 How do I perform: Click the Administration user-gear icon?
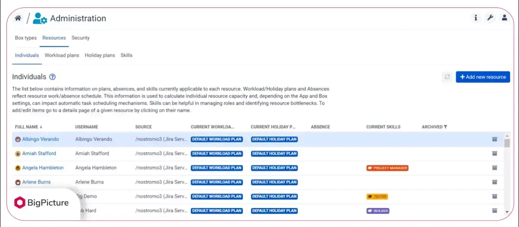pyautogui.click(x=40, y=18)
